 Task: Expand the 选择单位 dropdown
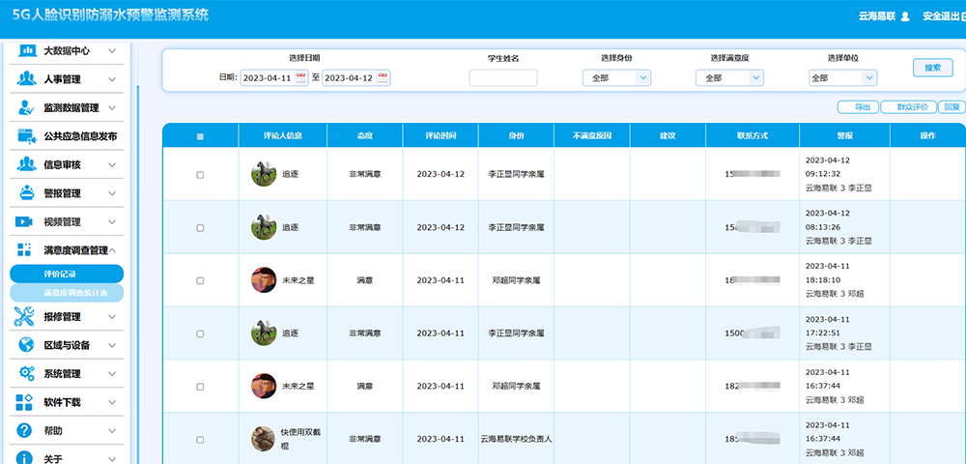click(842, 78)
